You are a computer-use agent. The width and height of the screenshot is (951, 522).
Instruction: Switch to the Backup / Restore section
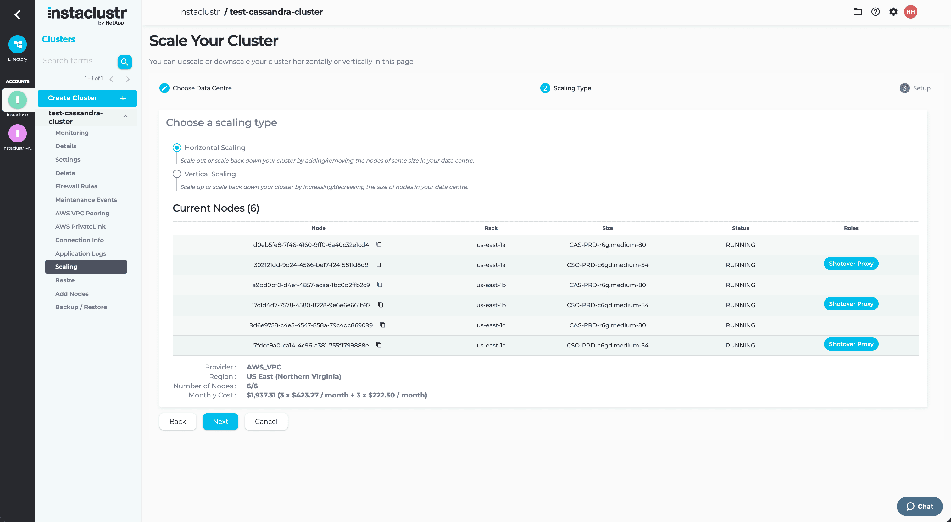[x=81, y=307]
